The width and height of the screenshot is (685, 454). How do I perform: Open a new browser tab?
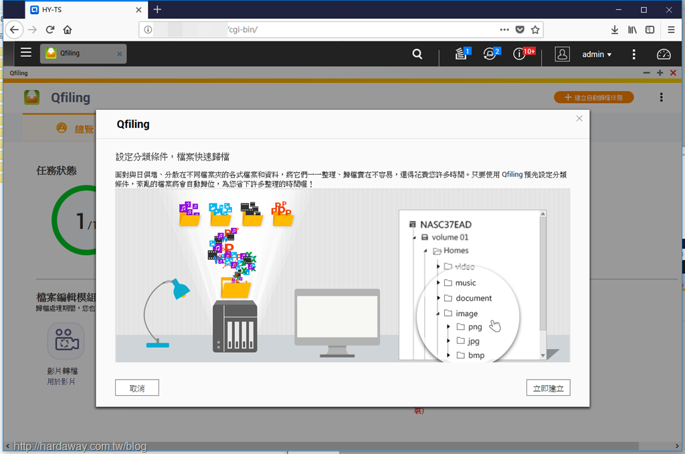157,9
